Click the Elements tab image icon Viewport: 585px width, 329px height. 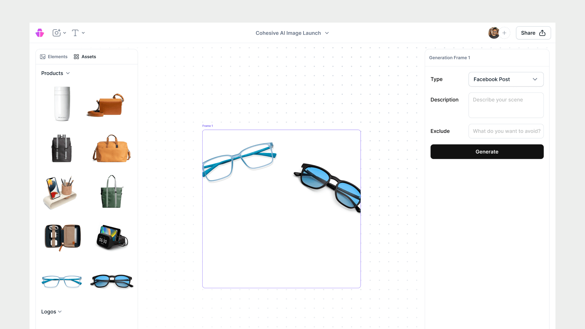click(x=43, y=57)
